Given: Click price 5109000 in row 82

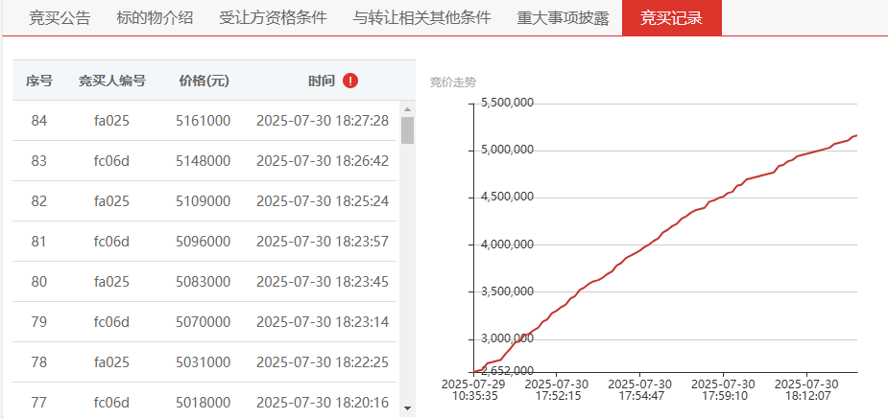Looking at the screenshot, I should click(x=204, y=201).
